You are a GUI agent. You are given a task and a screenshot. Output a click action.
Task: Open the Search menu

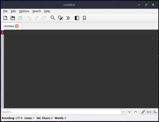(36, 11)
